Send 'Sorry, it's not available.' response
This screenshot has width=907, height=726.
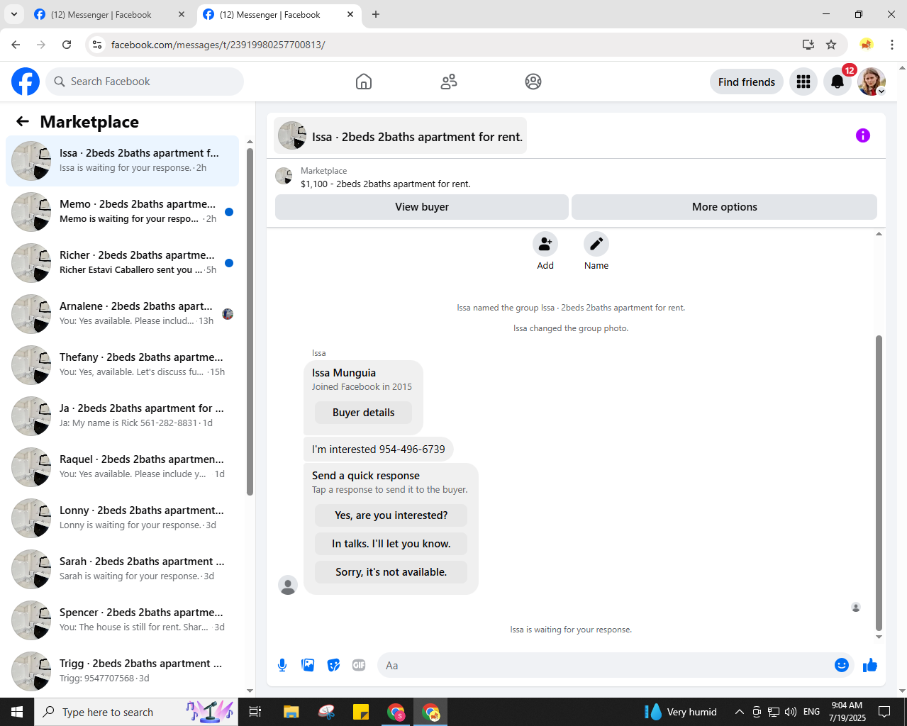(x=391, y=572)
